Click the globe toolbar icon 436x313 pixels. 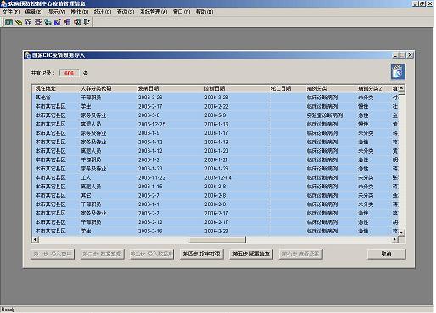coord(48,22)
